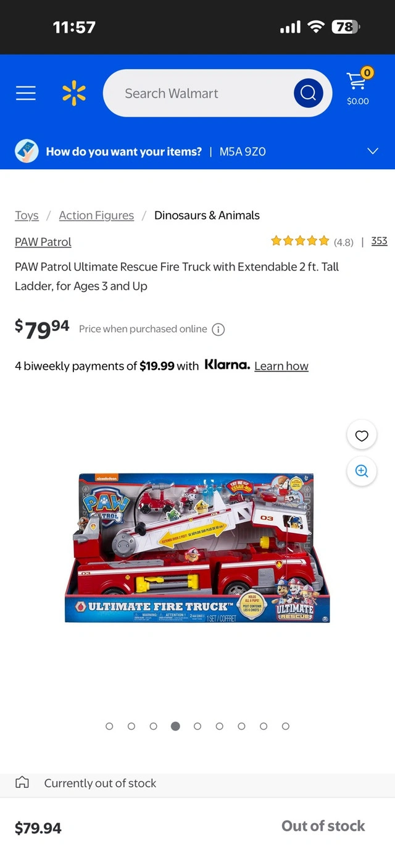Go to the Action Figures breadcrumb
Viewport: 395px width, 857px height.
[96, 215]
